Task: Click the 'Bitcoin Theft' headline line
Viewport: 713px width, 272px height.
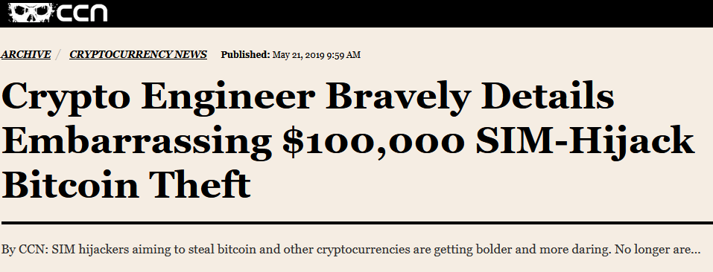Action: [x=127, y=185]
